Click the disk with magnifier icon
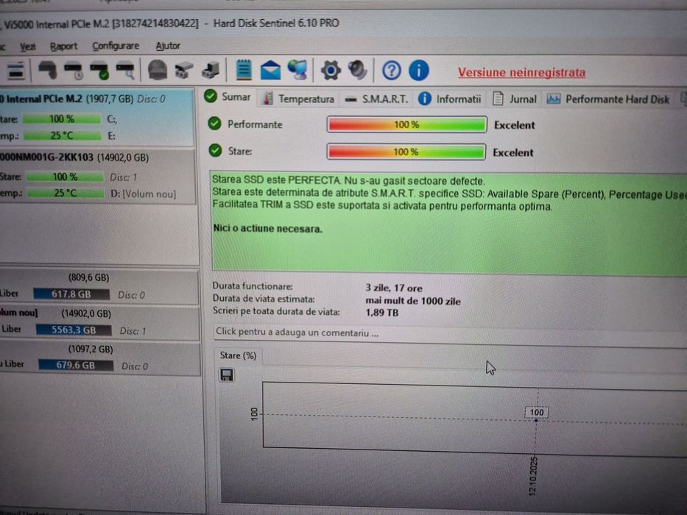This screenshot has width=687, height=515. point(125,71)
